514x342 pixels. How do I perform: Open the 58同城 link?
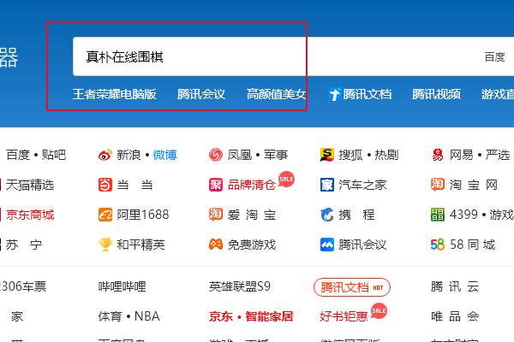point(473,245)
